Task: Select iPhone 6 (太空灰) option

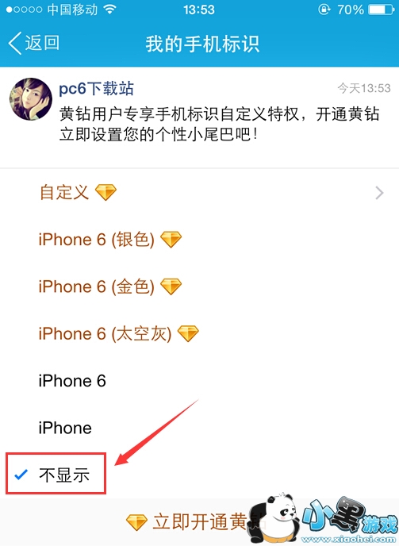Action: [x=200, y=333]
